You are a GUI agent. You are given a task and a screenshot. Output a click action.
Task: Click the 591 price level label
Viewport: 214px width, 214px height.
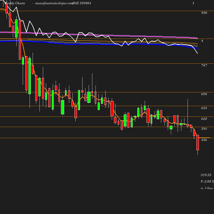[x=204, y=129]
